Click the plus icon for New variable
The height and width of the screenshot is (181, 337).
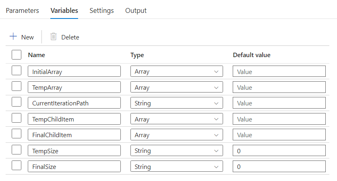pos(13,37)
